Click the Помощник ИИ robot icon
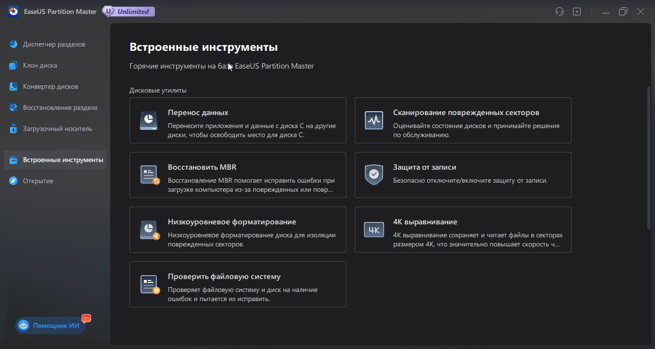The height and width of the screenshot is (349, 655). tap(23, 325)
